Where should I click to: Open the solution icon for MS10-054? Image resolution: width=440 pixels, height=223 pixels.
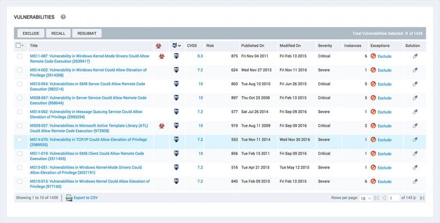coord(415,84)
